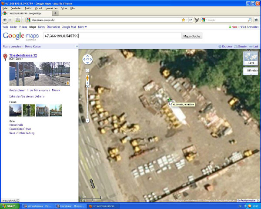Open the Lesezeichen menu

pos(51,8)
